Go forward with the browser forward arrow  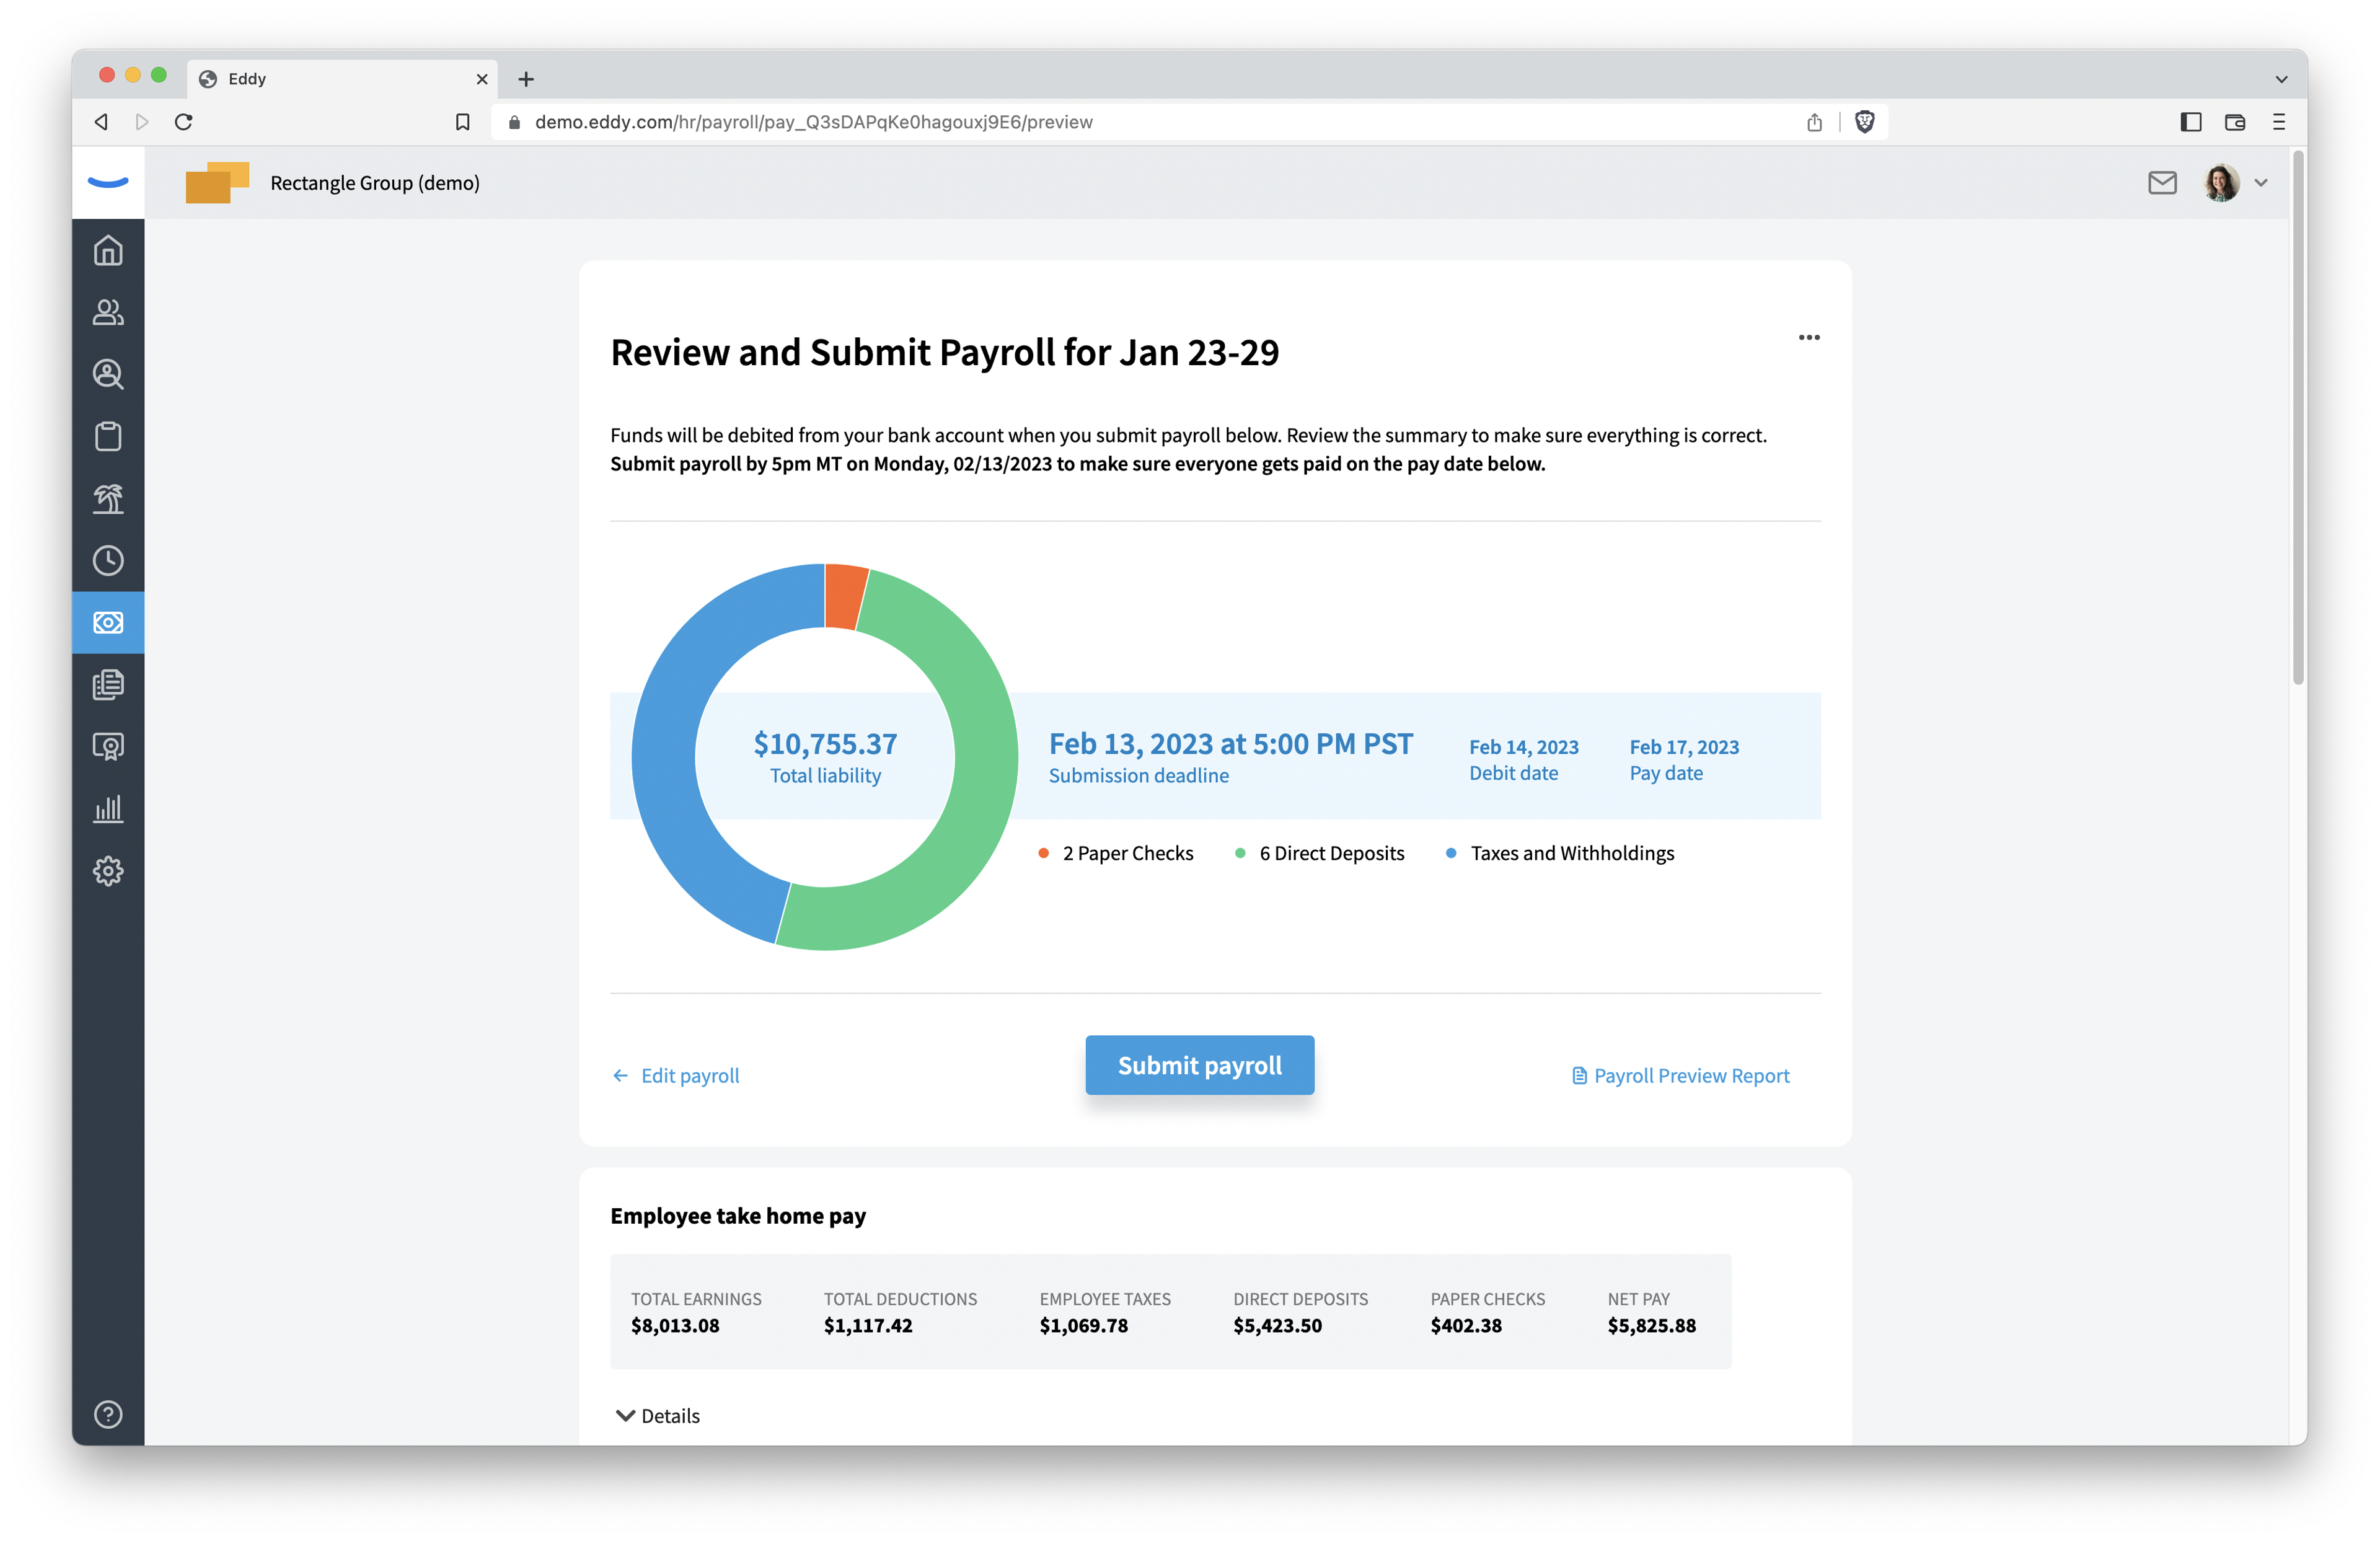tap(142, 122)
